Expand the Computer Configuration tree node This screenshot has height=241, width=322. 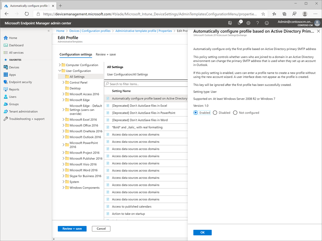pos(60,65)
